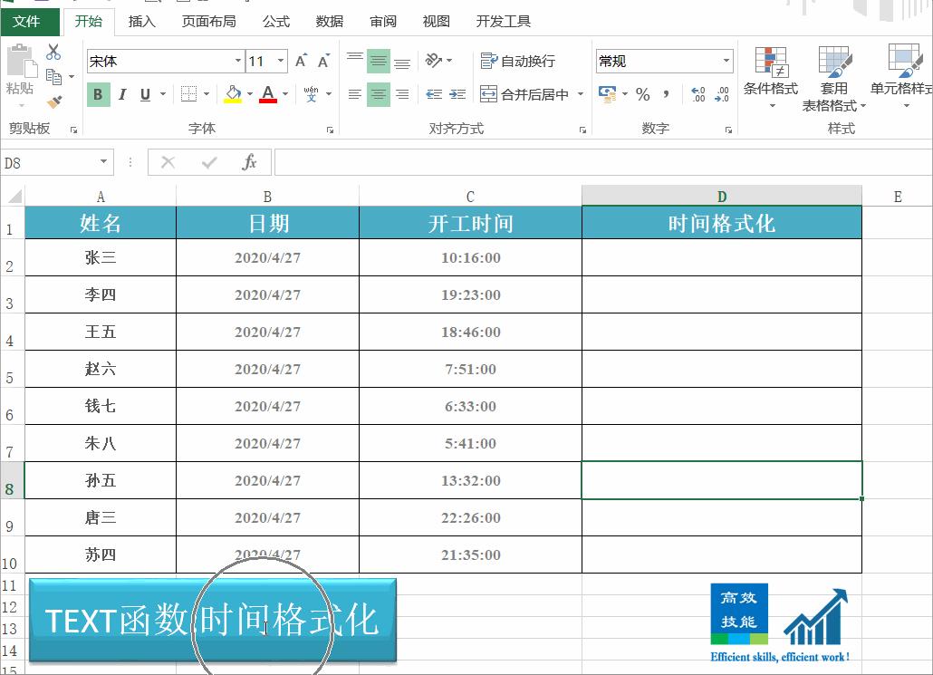Viewport: 933px width, 675px height.
Task: Apply bold formatting with the B icon
Action: point(97,93)
